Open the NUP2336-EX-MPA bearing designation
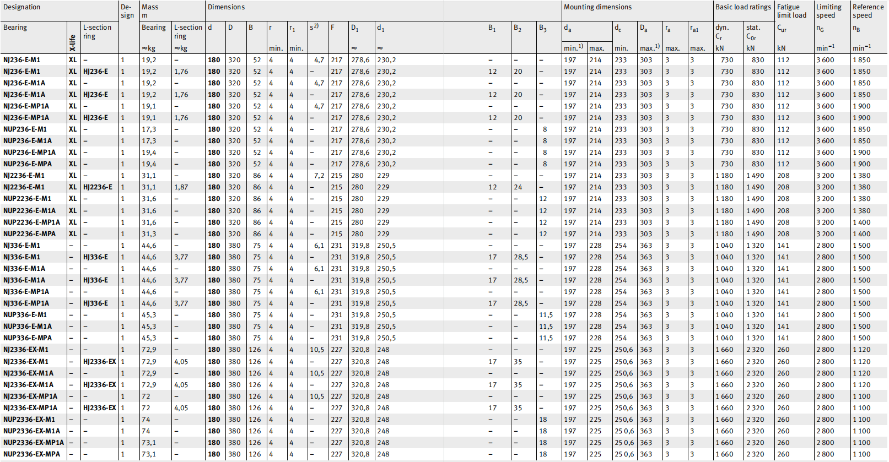 pos(31,454)
